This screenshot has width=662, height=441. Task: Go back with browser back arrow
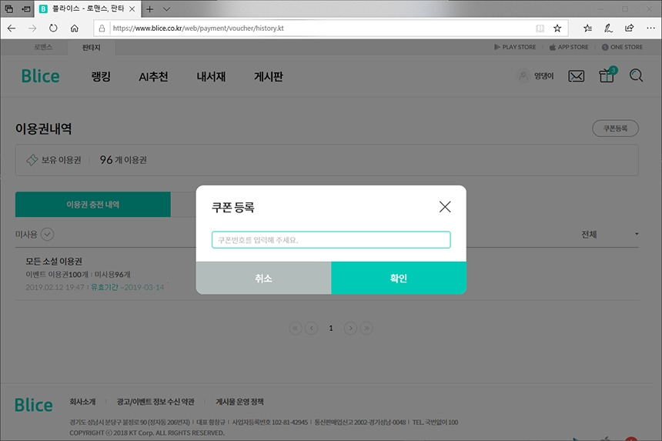pos(12,28)
